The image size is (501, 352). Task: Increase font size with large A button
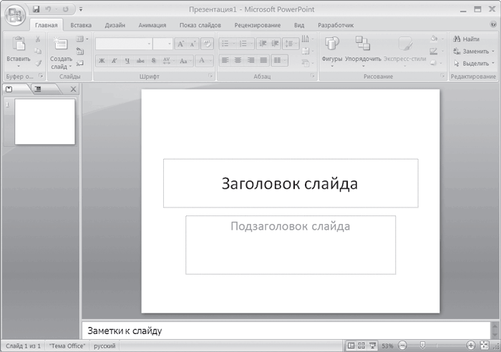(x=180, y=44)
